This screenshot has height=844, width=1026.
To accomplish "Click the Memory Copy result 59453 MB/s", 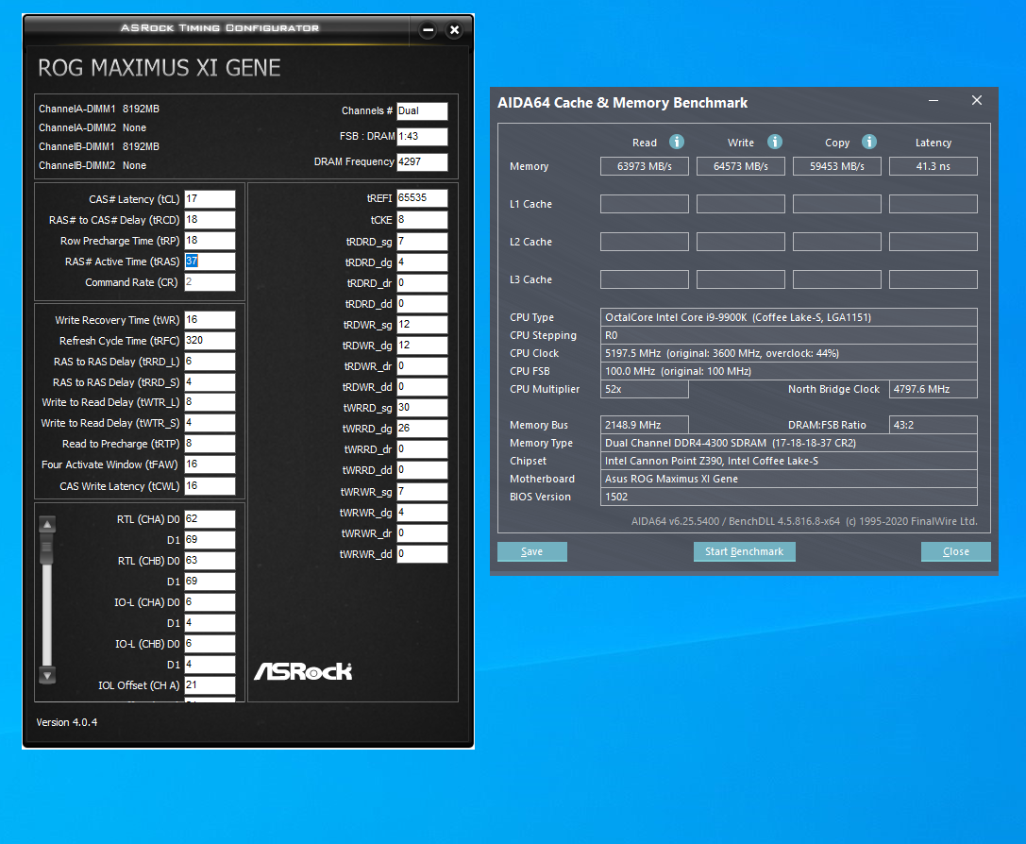I will tap(837, 166).
